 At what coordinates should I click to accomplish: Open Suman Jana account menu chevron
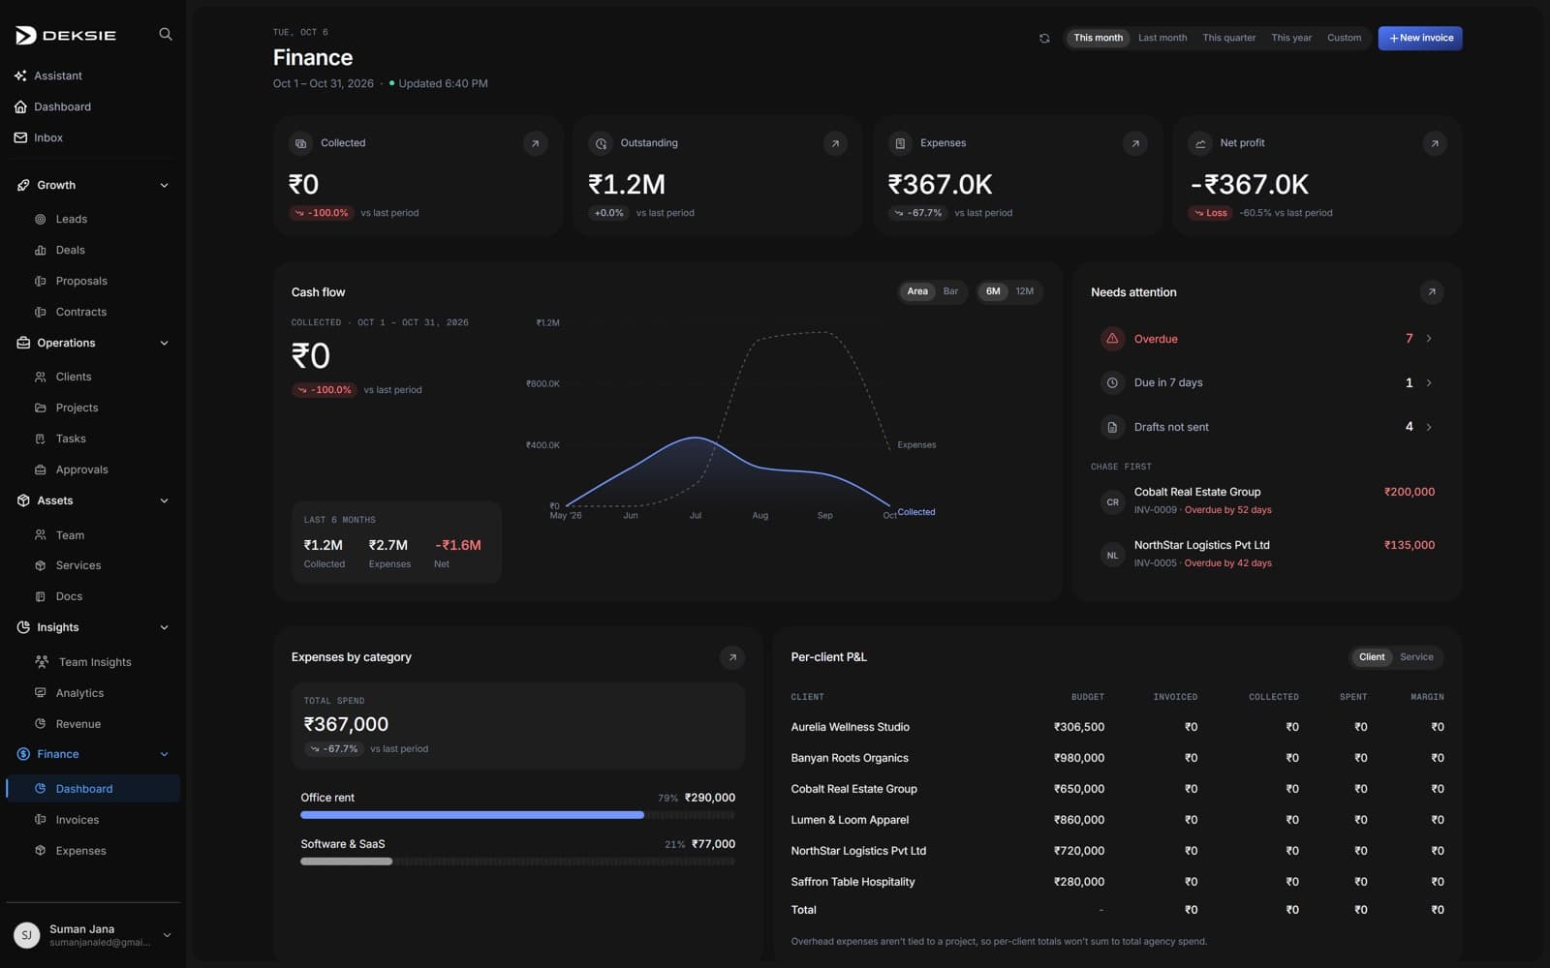pyautogui.click(x=167, y=935)
